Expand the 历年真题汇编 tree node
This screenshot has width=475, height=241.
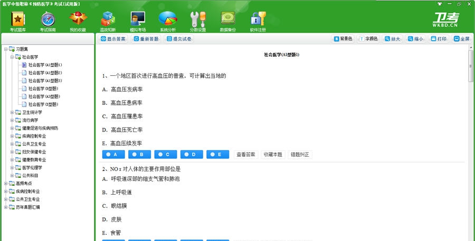pyautogui.click(x=6, y=207)
